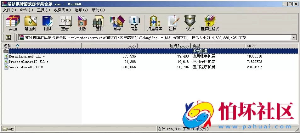The image size is (300, 133).
Task: Click the archive icon in address bar
Action: (21, 37)
